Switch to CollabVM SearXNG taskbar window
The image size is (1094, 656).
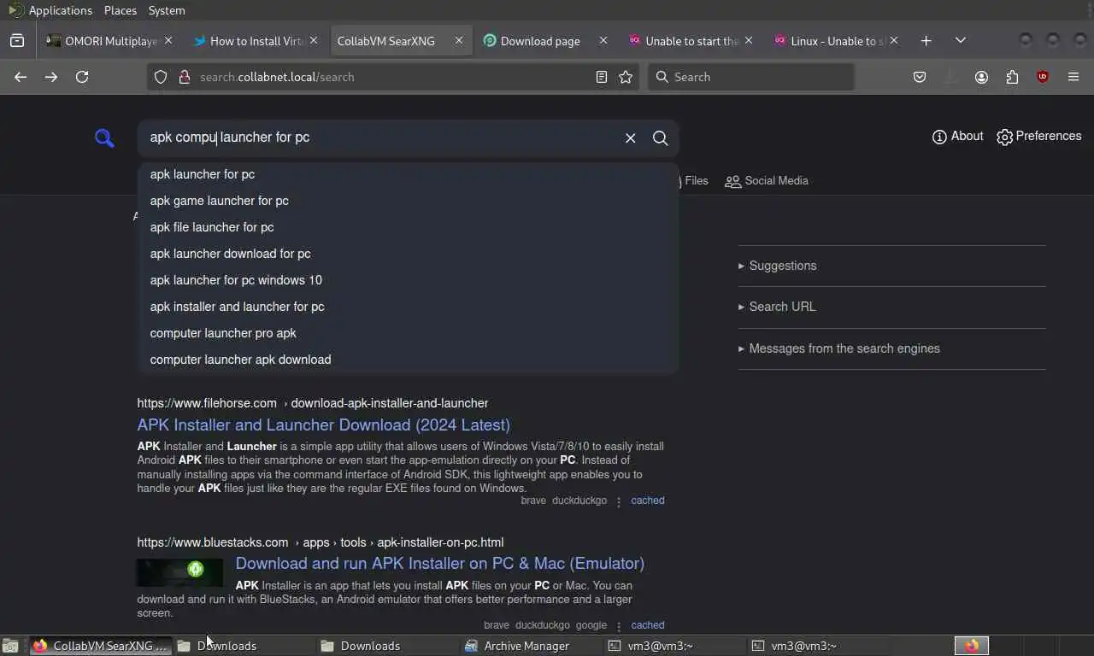101,646
